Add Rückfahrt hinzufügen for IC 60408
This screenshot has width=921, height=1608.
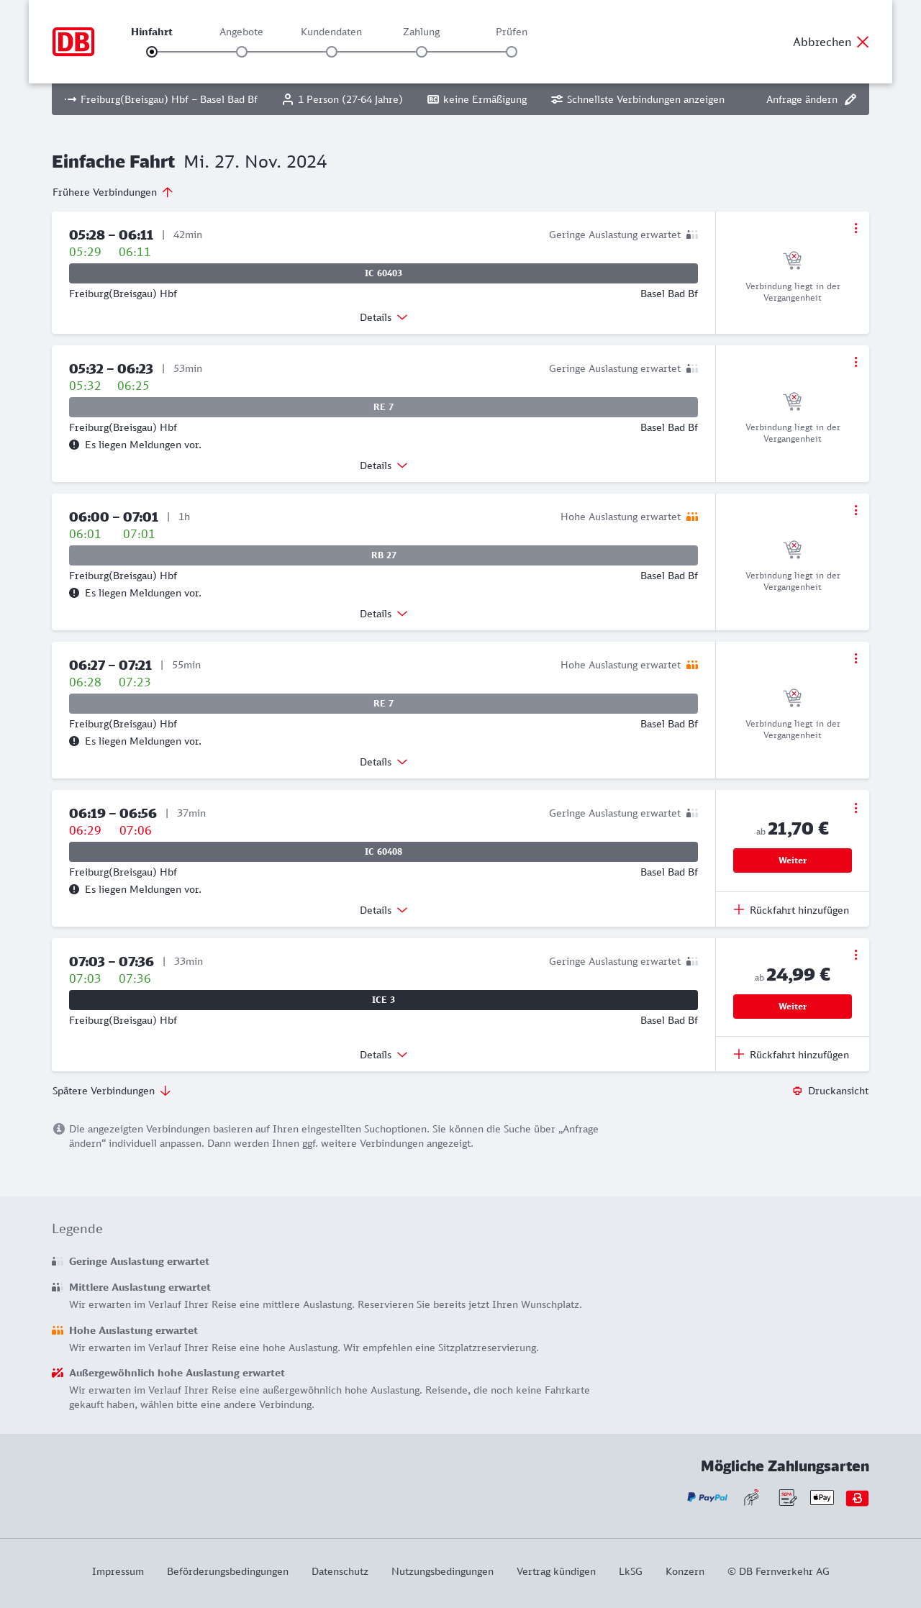791,910
